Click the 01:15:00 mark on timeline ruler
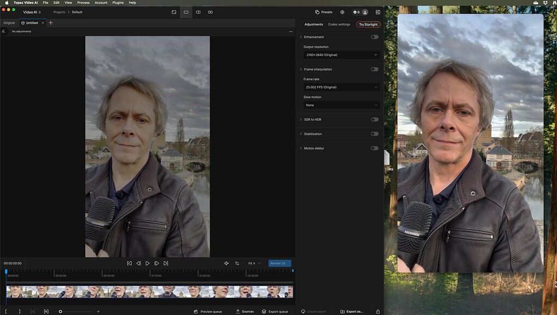Image resolution: width=557 pixels, height=315 pixels. click(156, 275)
